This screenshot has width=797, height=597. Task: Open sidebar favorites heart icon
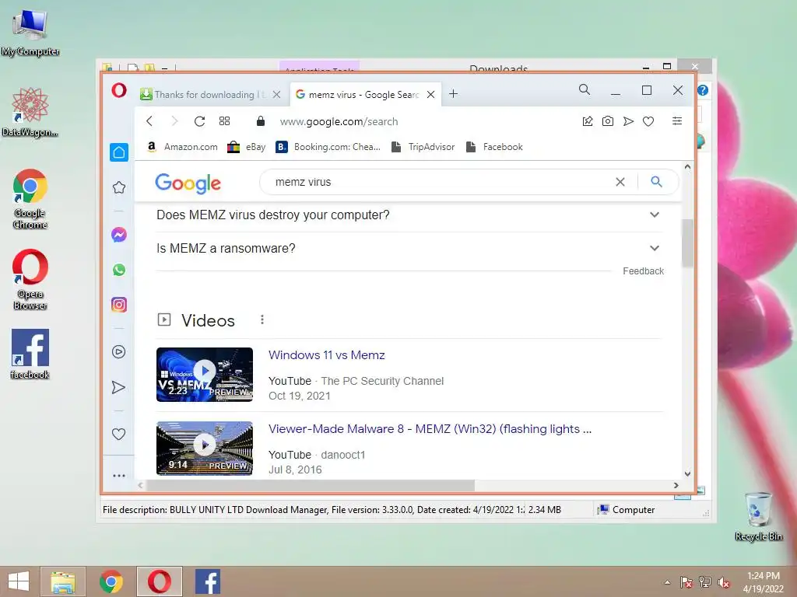click(x=118, y=434)
